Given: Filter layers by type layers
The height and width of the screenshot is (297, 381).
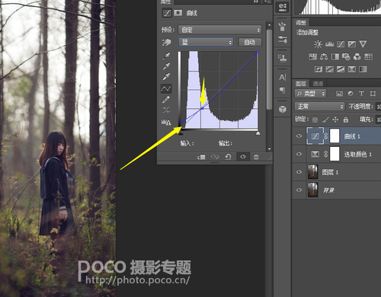Looking at the screenshot, I should [x=361, y=94].
